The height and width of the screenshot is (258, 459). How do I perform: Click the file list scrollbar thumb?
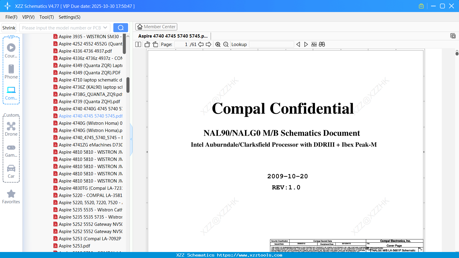128,85
